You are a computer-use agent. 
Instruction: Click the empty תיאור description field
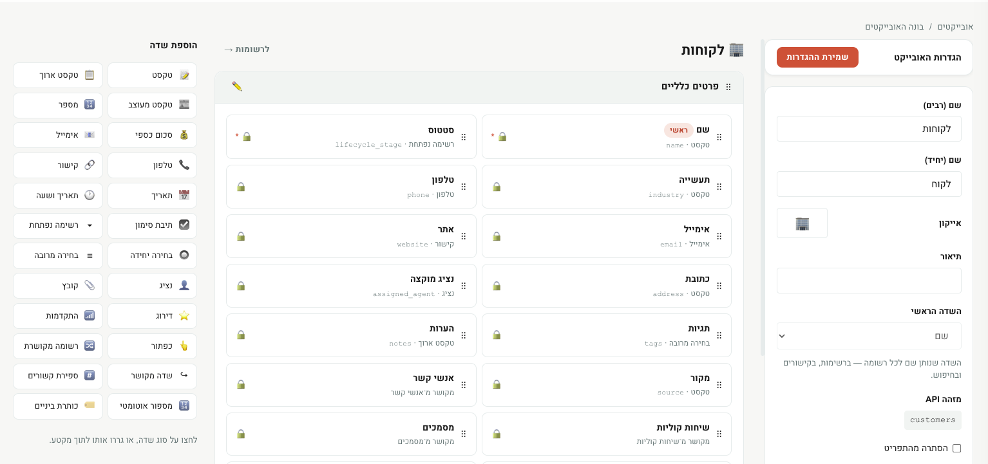tap(869, 281)
